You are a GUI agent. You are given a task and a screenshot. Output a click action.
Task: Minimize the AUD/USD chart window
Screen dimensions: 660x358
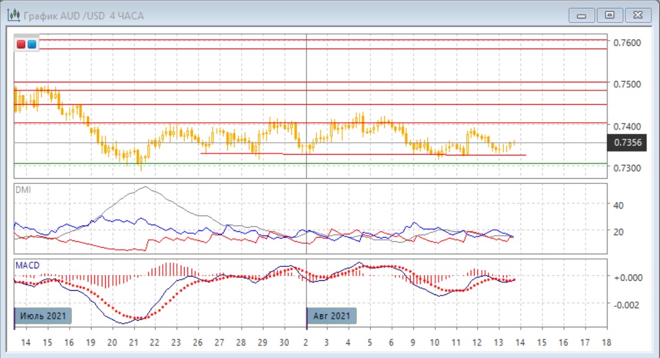pos(583,14)
